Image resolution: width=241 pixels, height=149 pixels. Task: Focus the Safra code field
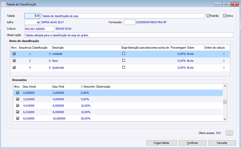[32, 22]
